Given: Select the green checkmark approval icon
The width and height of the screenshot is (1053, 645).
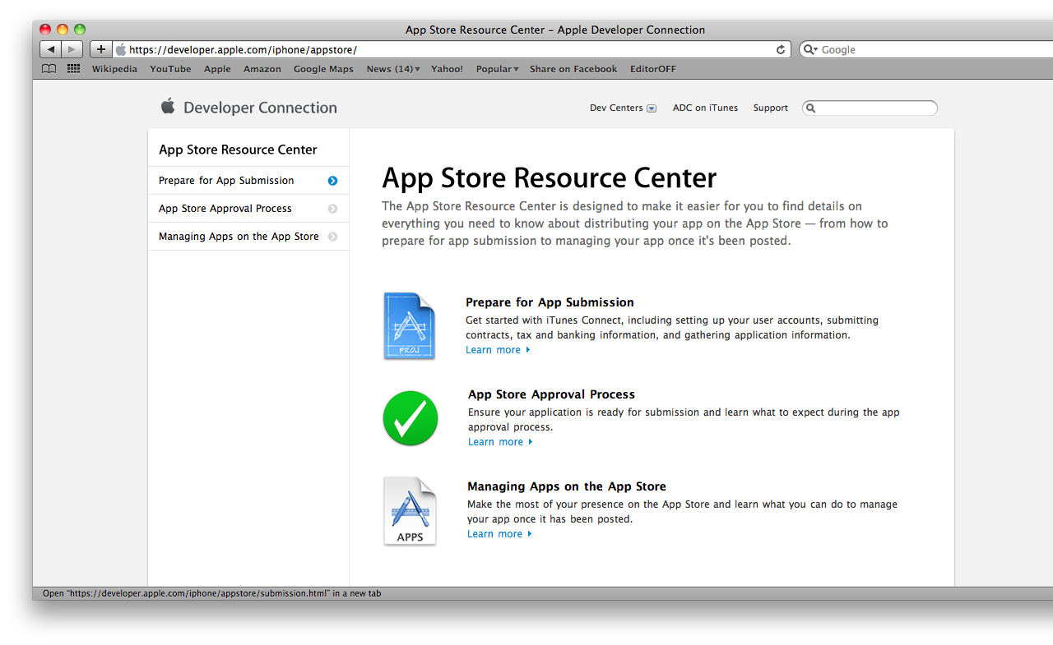Looking at the screenshot, I should tap(411, 418).
